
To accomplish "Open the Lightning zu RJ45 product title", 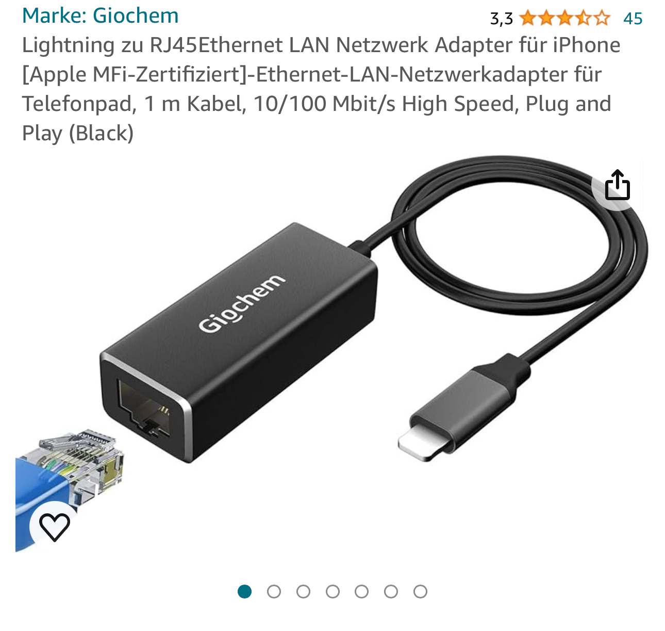I will pos(321,89).
